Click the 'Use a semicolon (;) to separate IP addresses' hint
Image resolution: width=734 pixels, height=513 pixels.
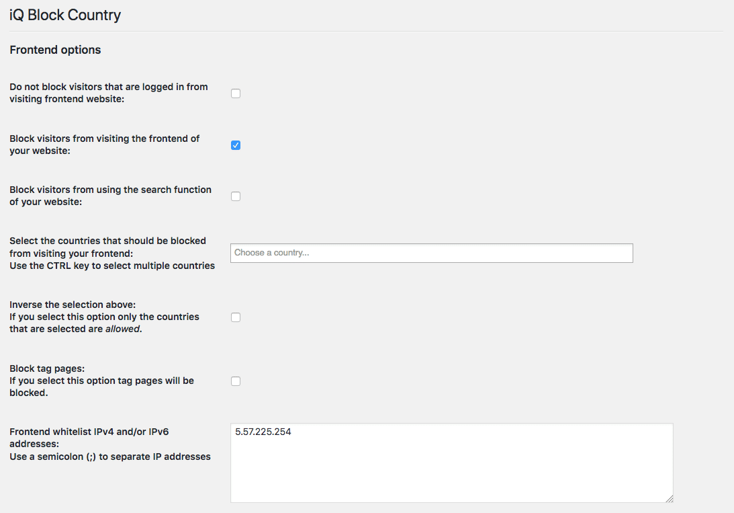tap(110, 457)
